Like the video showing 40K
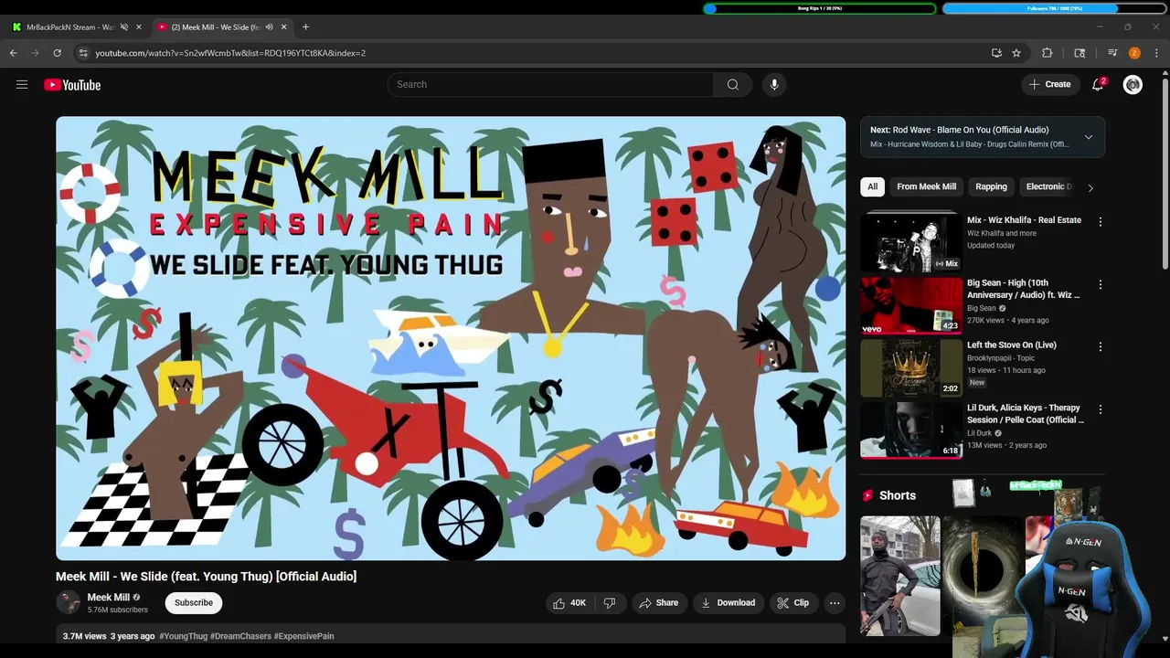1170x658 pixels. tap(569, 603)
